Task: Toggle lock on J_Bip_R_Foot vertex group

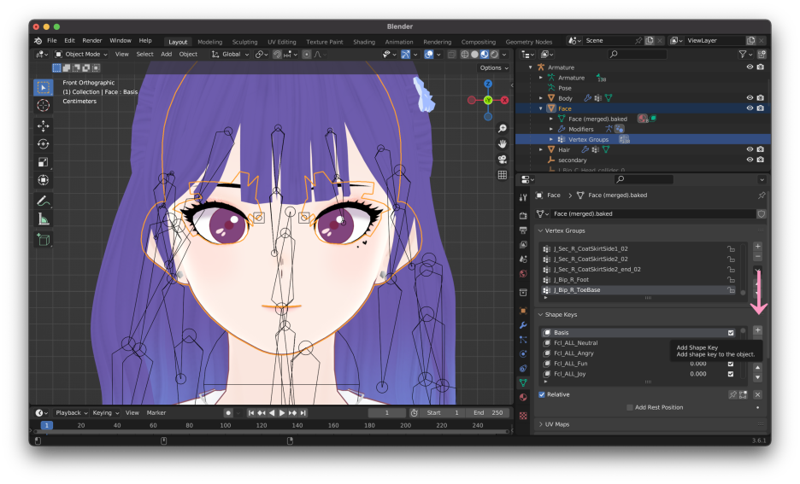Action: pos(731,280)
